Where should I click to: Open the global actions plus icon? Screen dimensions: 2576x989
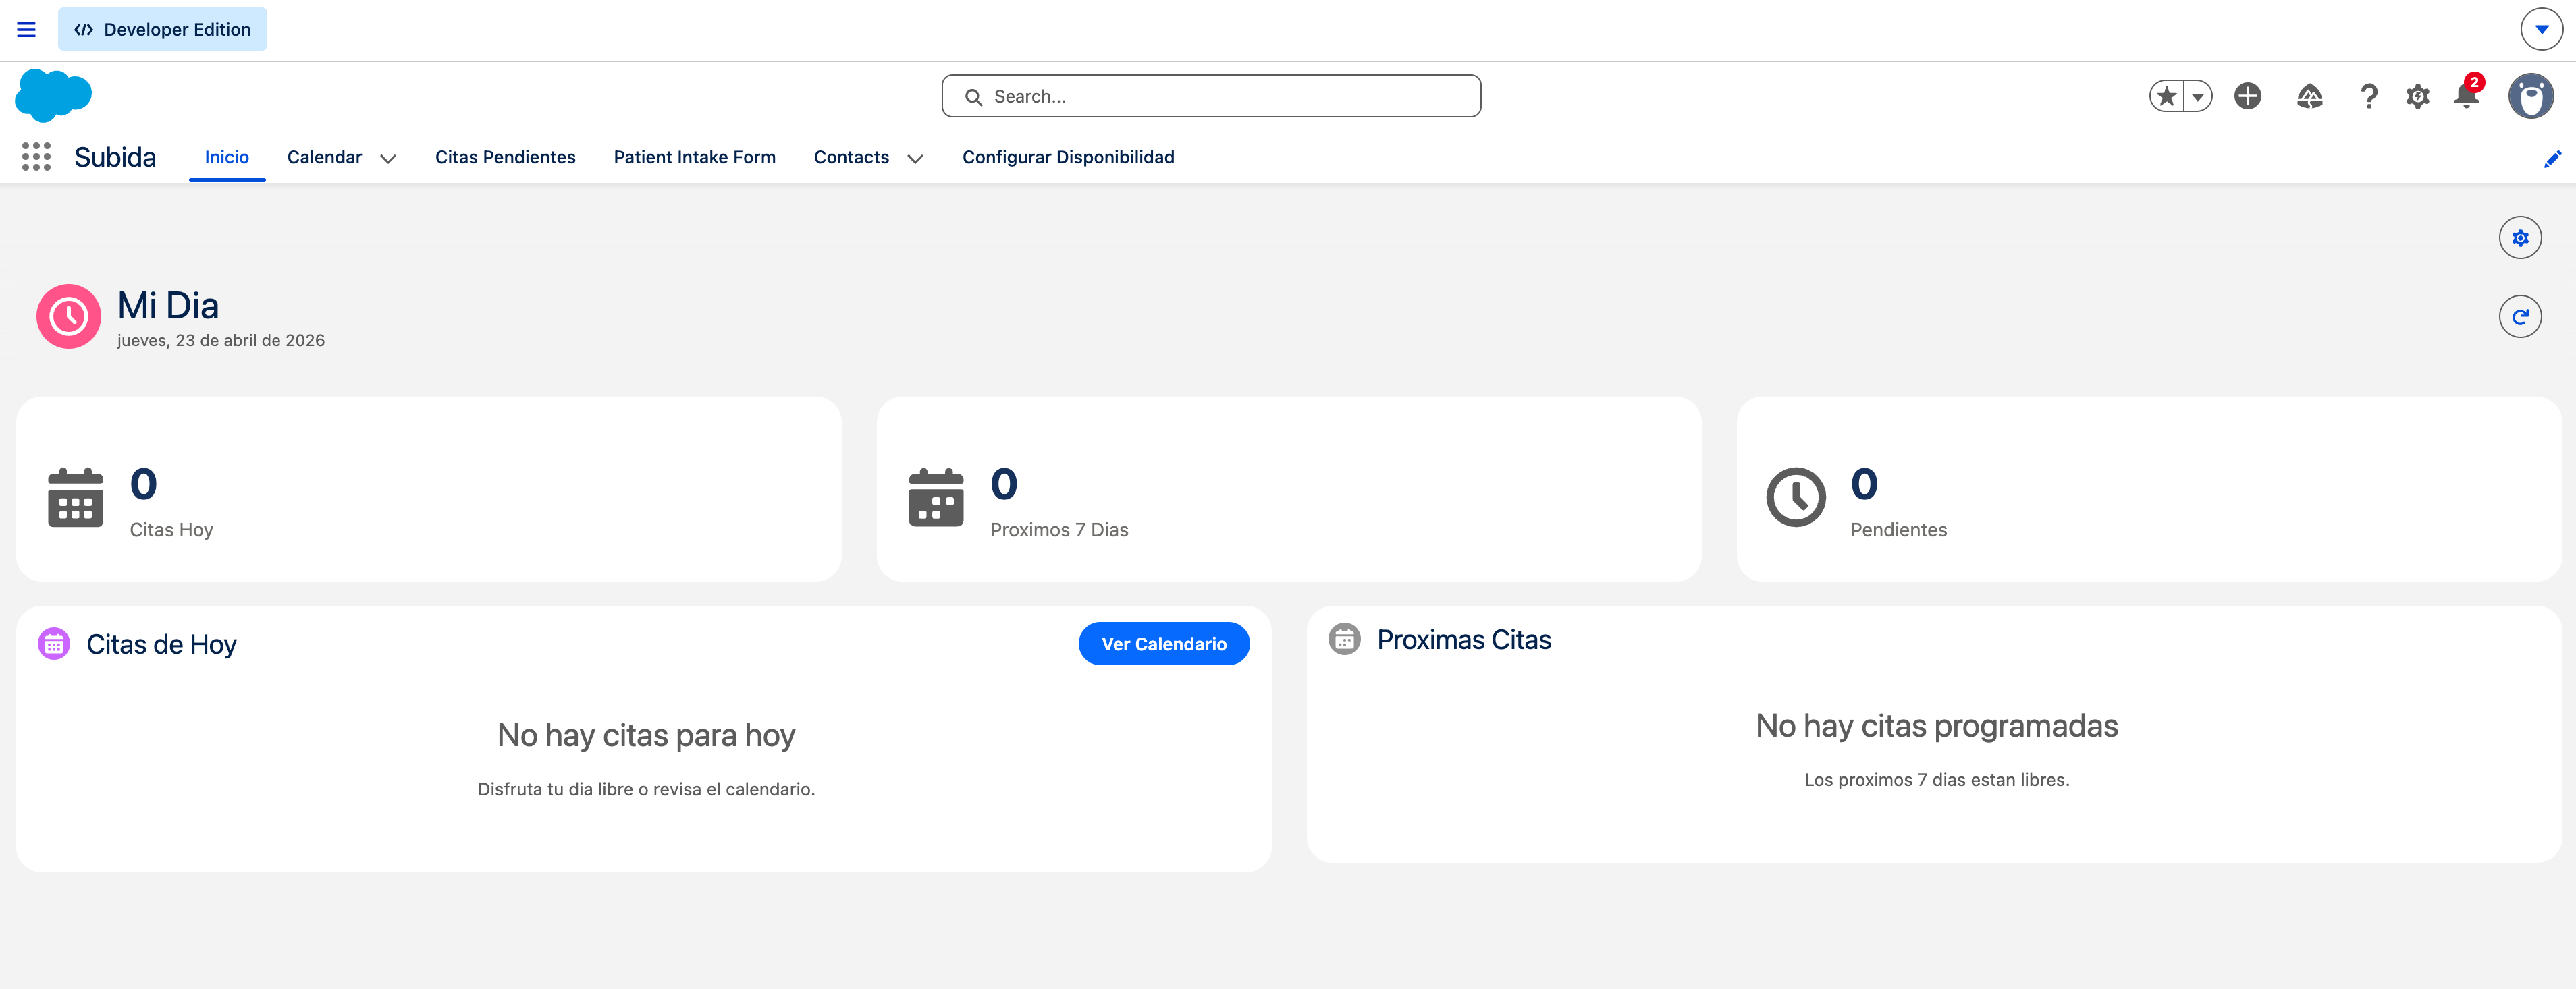click(x=2248, y=96)
